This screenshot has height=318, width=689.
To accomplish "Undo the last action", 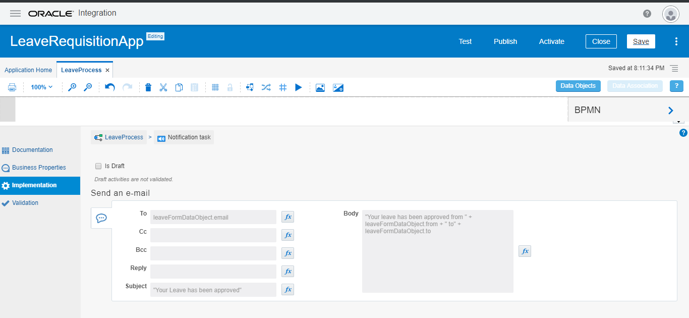I will click(x=110, y=87).
